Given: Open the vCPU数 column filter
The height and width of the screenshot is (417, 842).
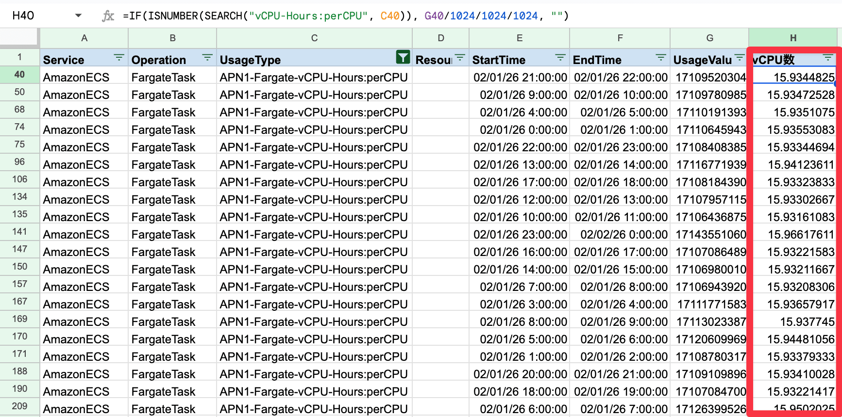Looking at the screenshot, I should click(x=828, y=58).
